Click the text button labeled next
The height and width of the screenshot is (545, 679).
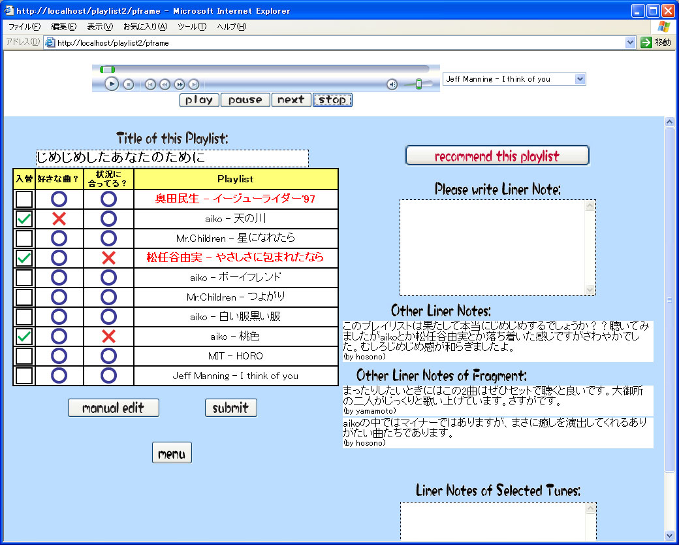coord(291,100)
